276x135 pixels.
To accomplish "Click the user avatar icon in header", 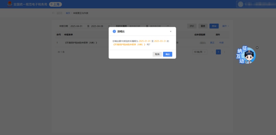I will coord(240,4).
